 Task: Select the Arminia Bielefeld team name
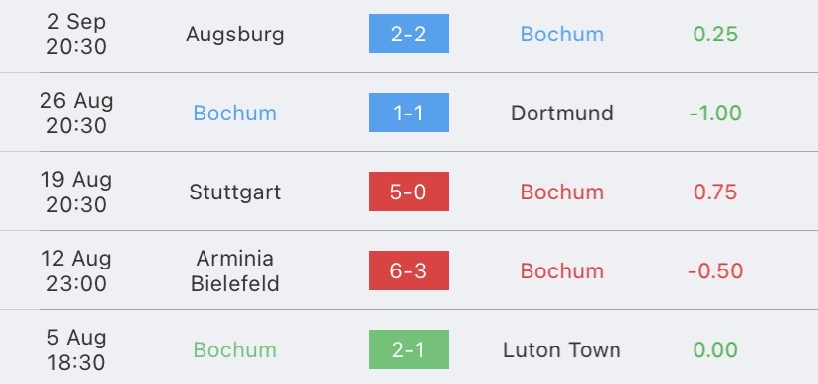tap(235, 270)
